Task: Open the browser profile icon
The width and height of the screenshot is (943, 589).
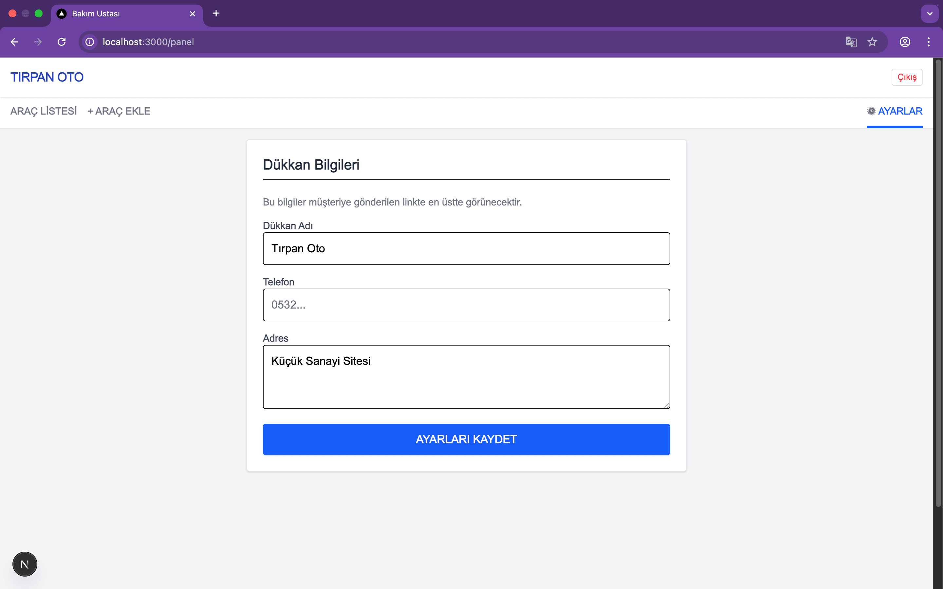Action: coord(905,42)
